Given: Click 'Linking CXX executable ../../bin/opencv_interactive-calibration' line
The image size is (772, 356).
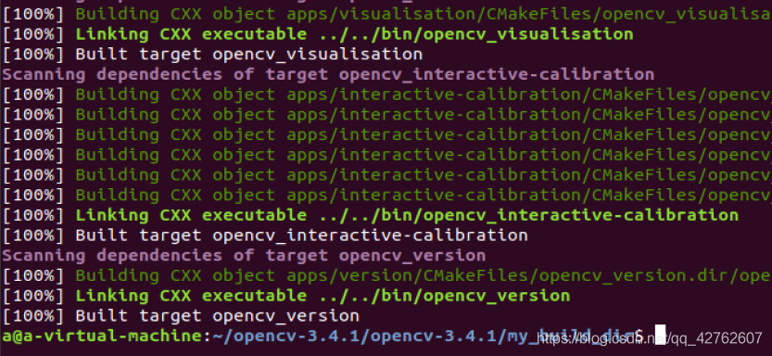Looking at the screenshot, I should (x=371, y=215).
